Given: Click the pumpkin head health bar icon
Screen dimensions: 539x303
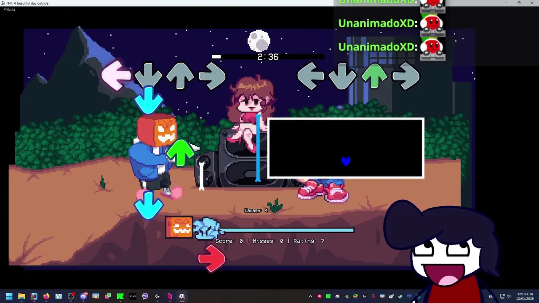Looking at the screenshot, I should pyautogui.click(x=179, y=227).
